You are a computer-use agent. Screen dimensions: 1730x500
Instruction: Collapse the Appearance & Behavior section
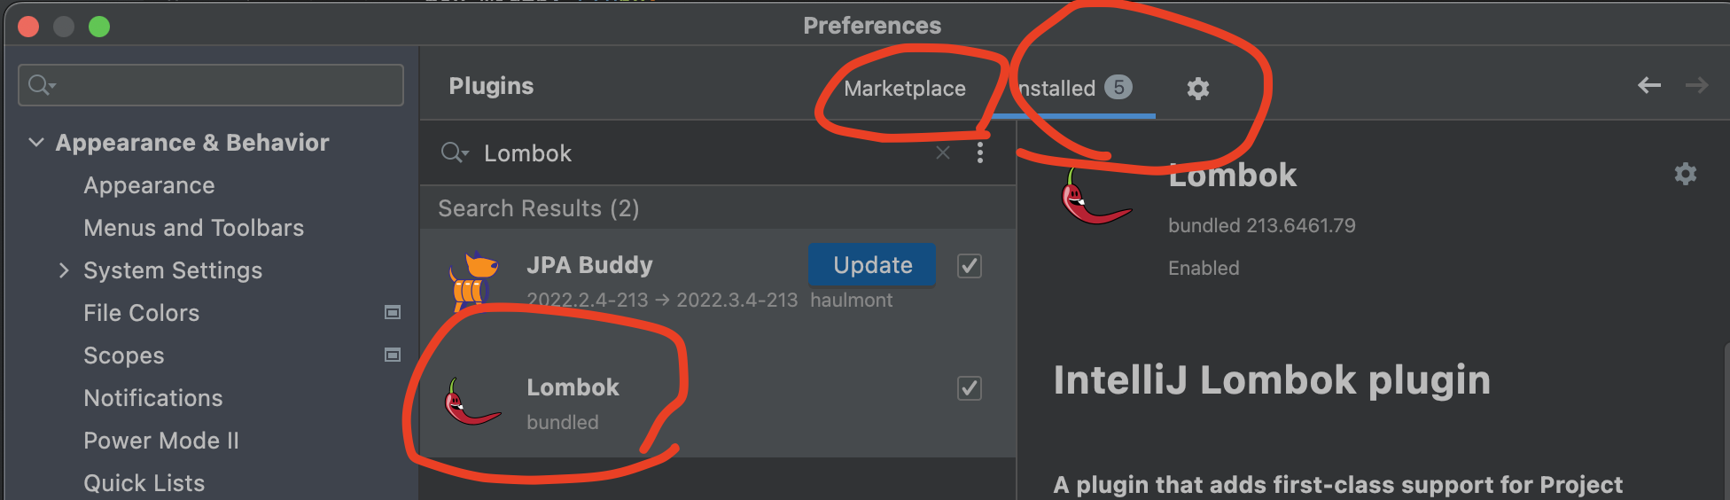pyautogui.click(x=36, y=142)
